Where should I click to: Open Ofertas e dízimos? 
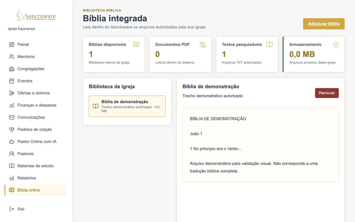coord(35,93)
